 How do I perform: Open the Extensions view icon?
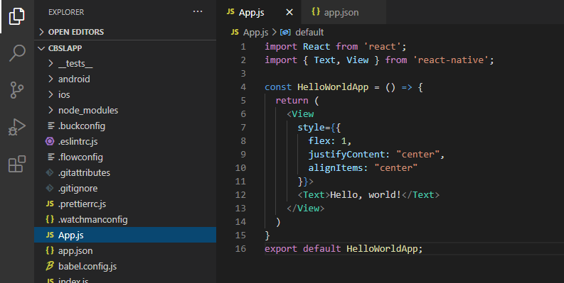click(x=17, y=164)
